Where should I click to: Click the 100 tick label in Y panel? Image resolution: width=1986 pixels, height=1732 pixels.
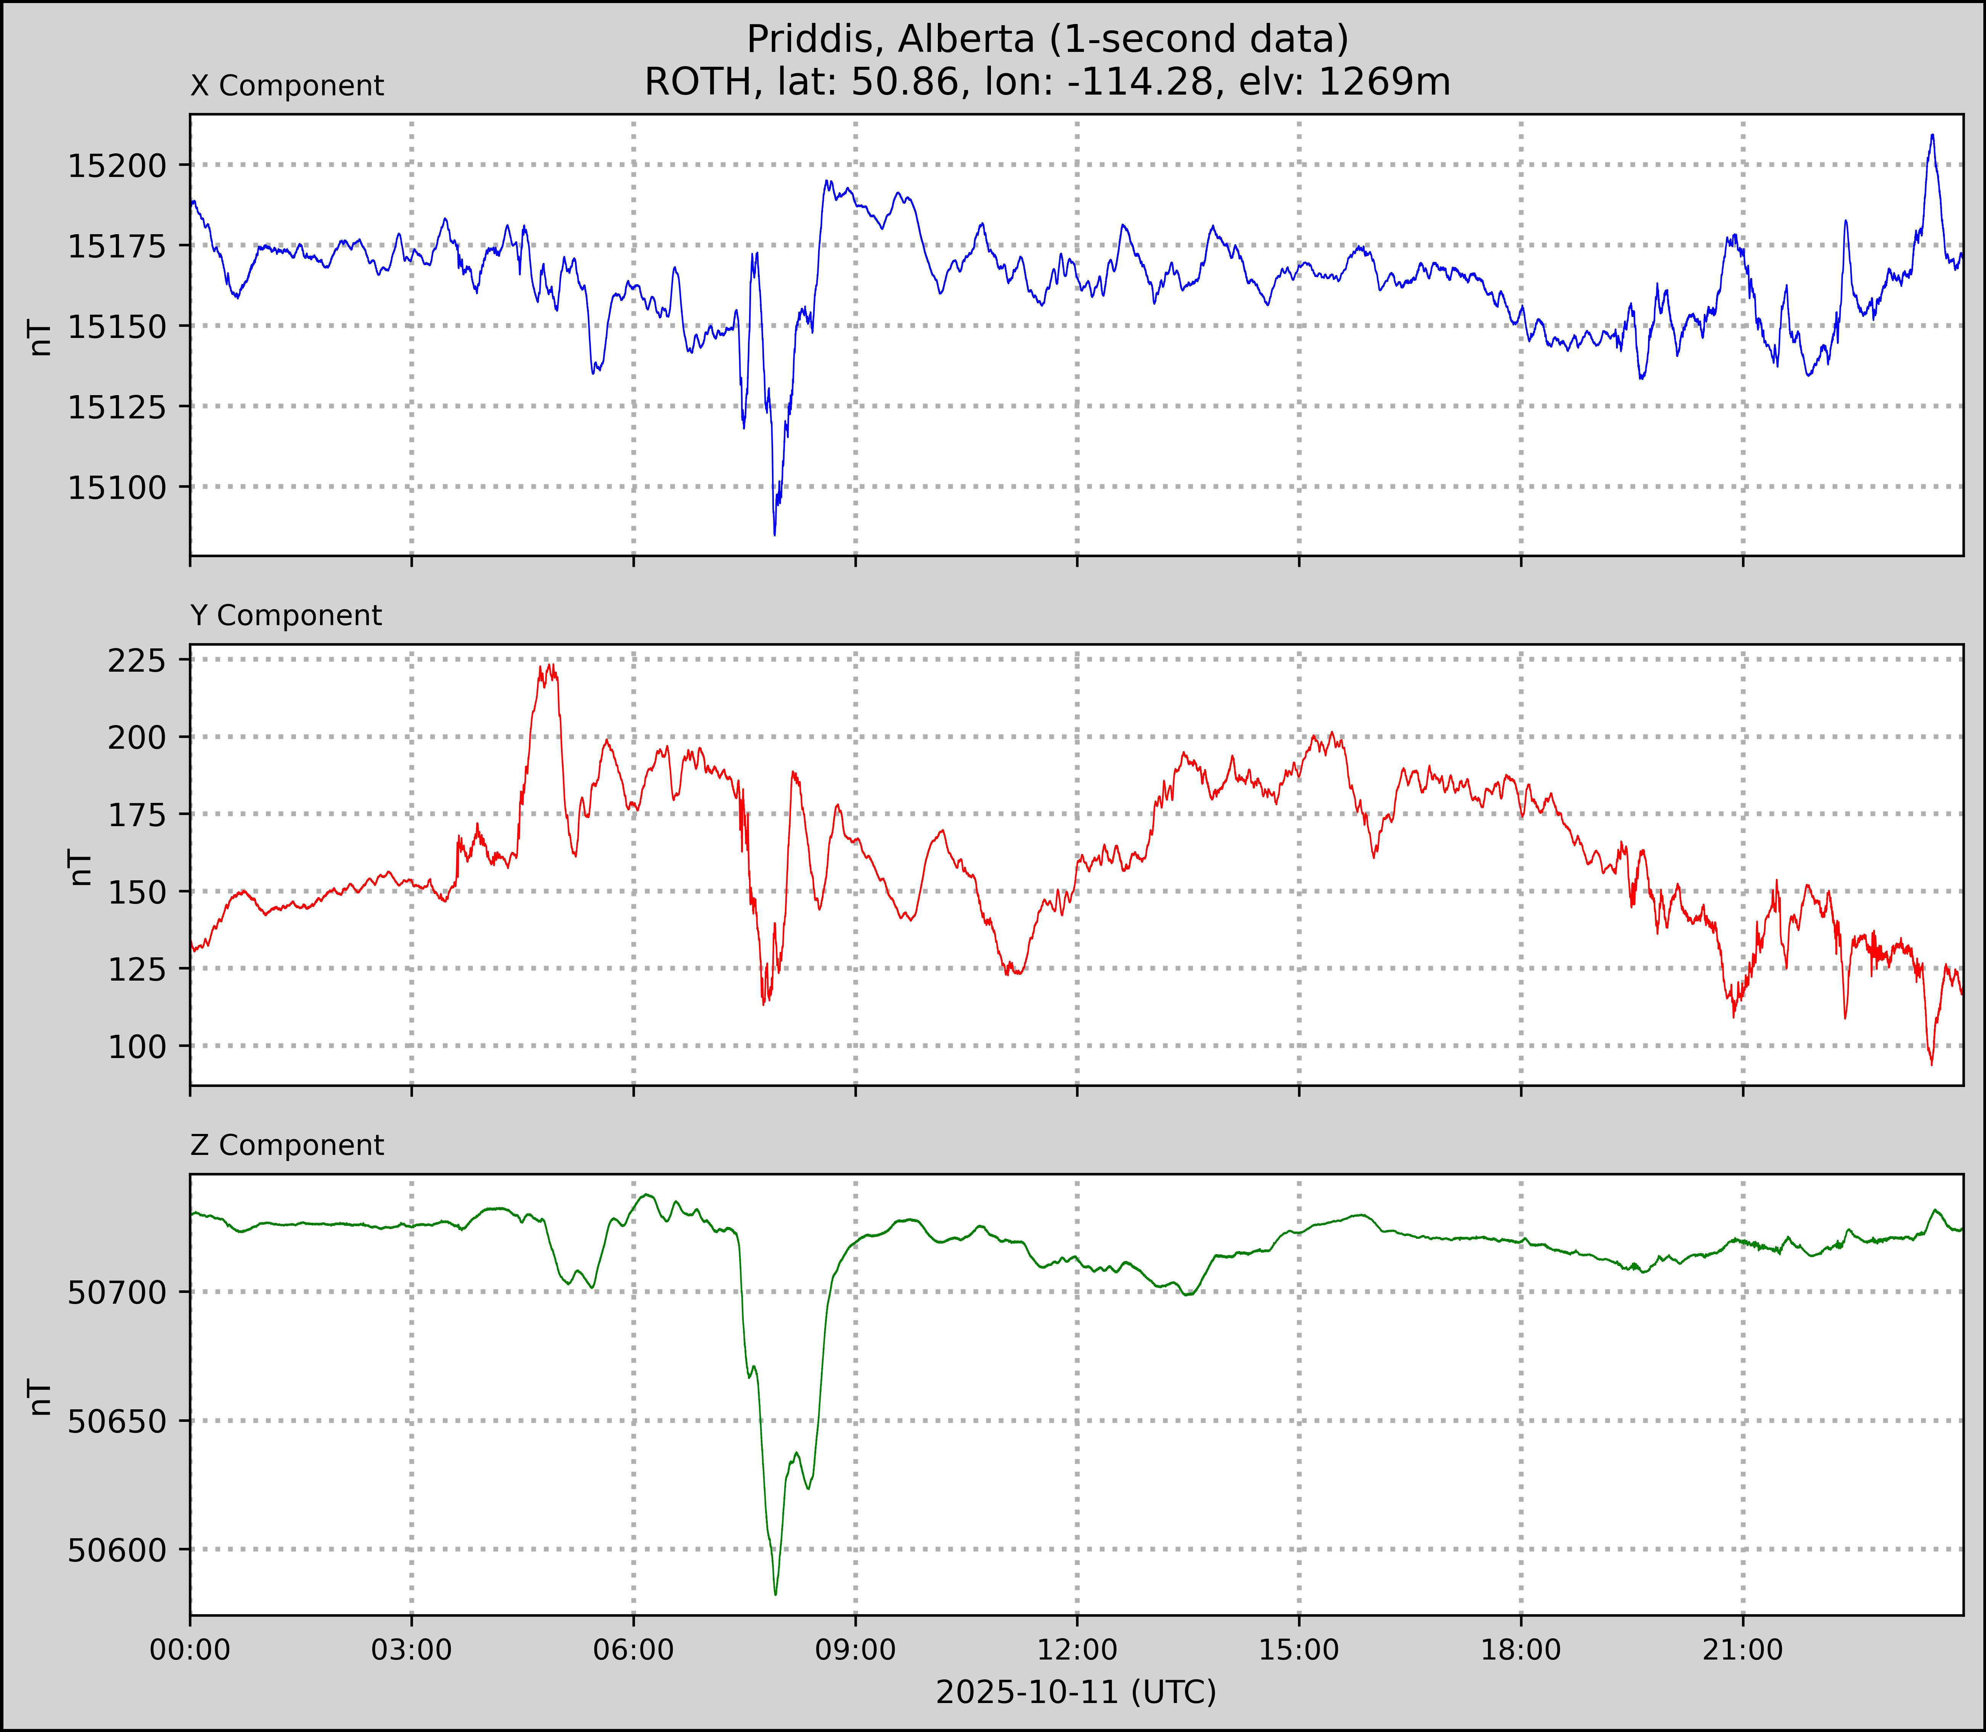[x=136, y=1047]
